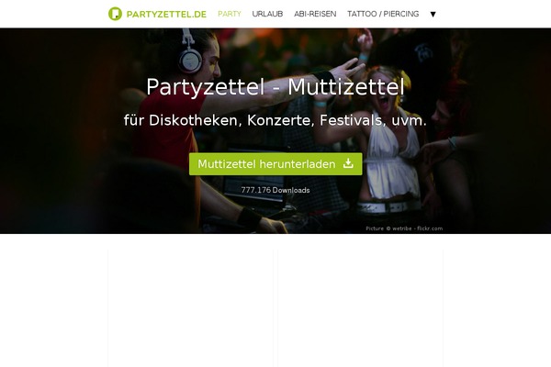
Task: Click the green Partyzettel logo icon
Action: 115,14
